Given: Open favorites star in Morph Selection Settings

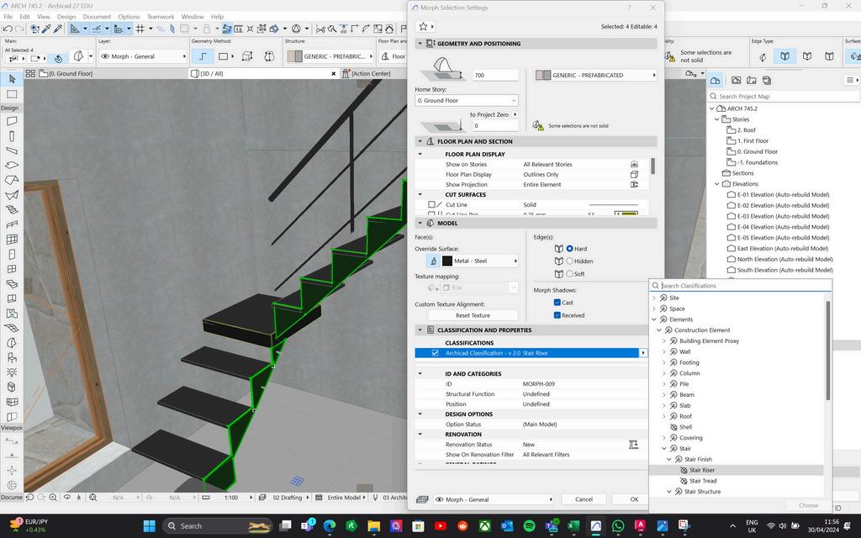Looking at the screenshot, I should (424, 26).
